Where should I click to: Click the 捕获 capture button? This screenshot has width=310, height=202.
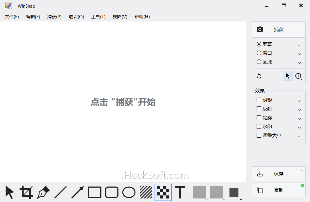coord(279,30)
